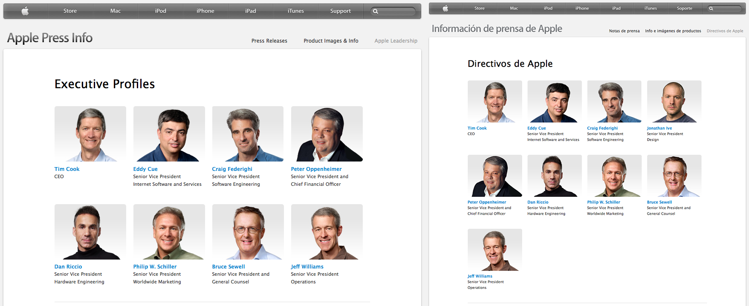Open Dan Riccio link on Spanish page

coord(538,202)
